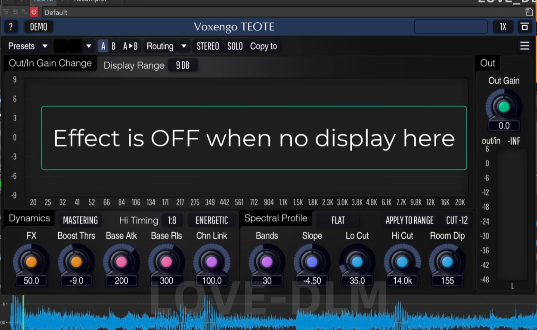Click the pink Base Atk knob
Image resolution: width=537 pixels, height=330 pixels.
(x=121, y=262)
